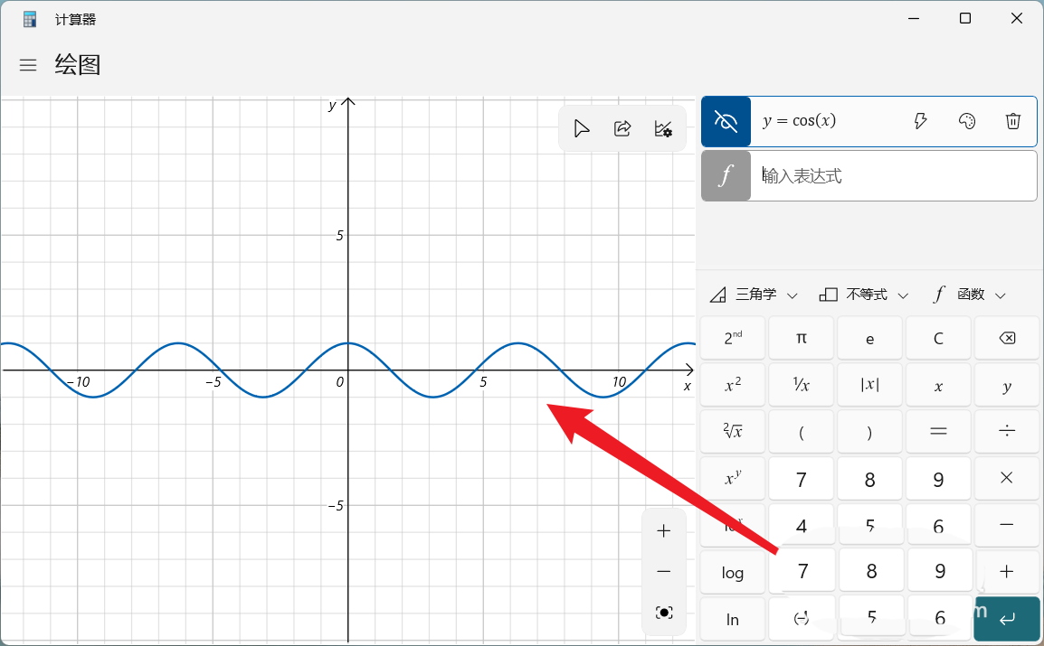Zoom in on the graph
This screenshot has height=646, width=1044.
click(x=664, y=531)
